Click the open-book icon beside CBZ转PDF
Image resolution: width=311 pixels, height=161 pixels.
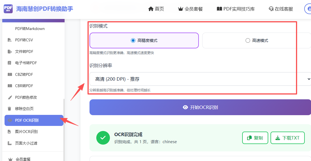tap(10, 74)
